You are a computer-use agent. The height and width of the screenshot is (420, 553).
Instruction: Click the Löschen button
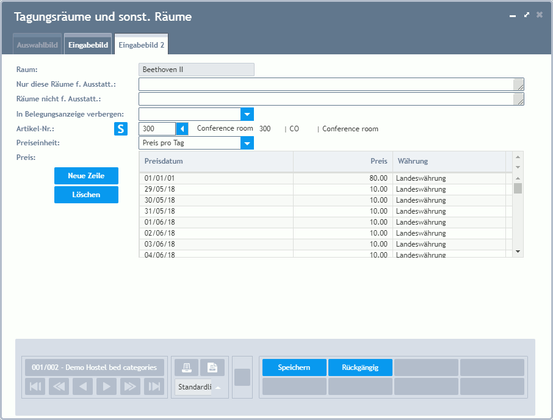[x=87, y=195]
